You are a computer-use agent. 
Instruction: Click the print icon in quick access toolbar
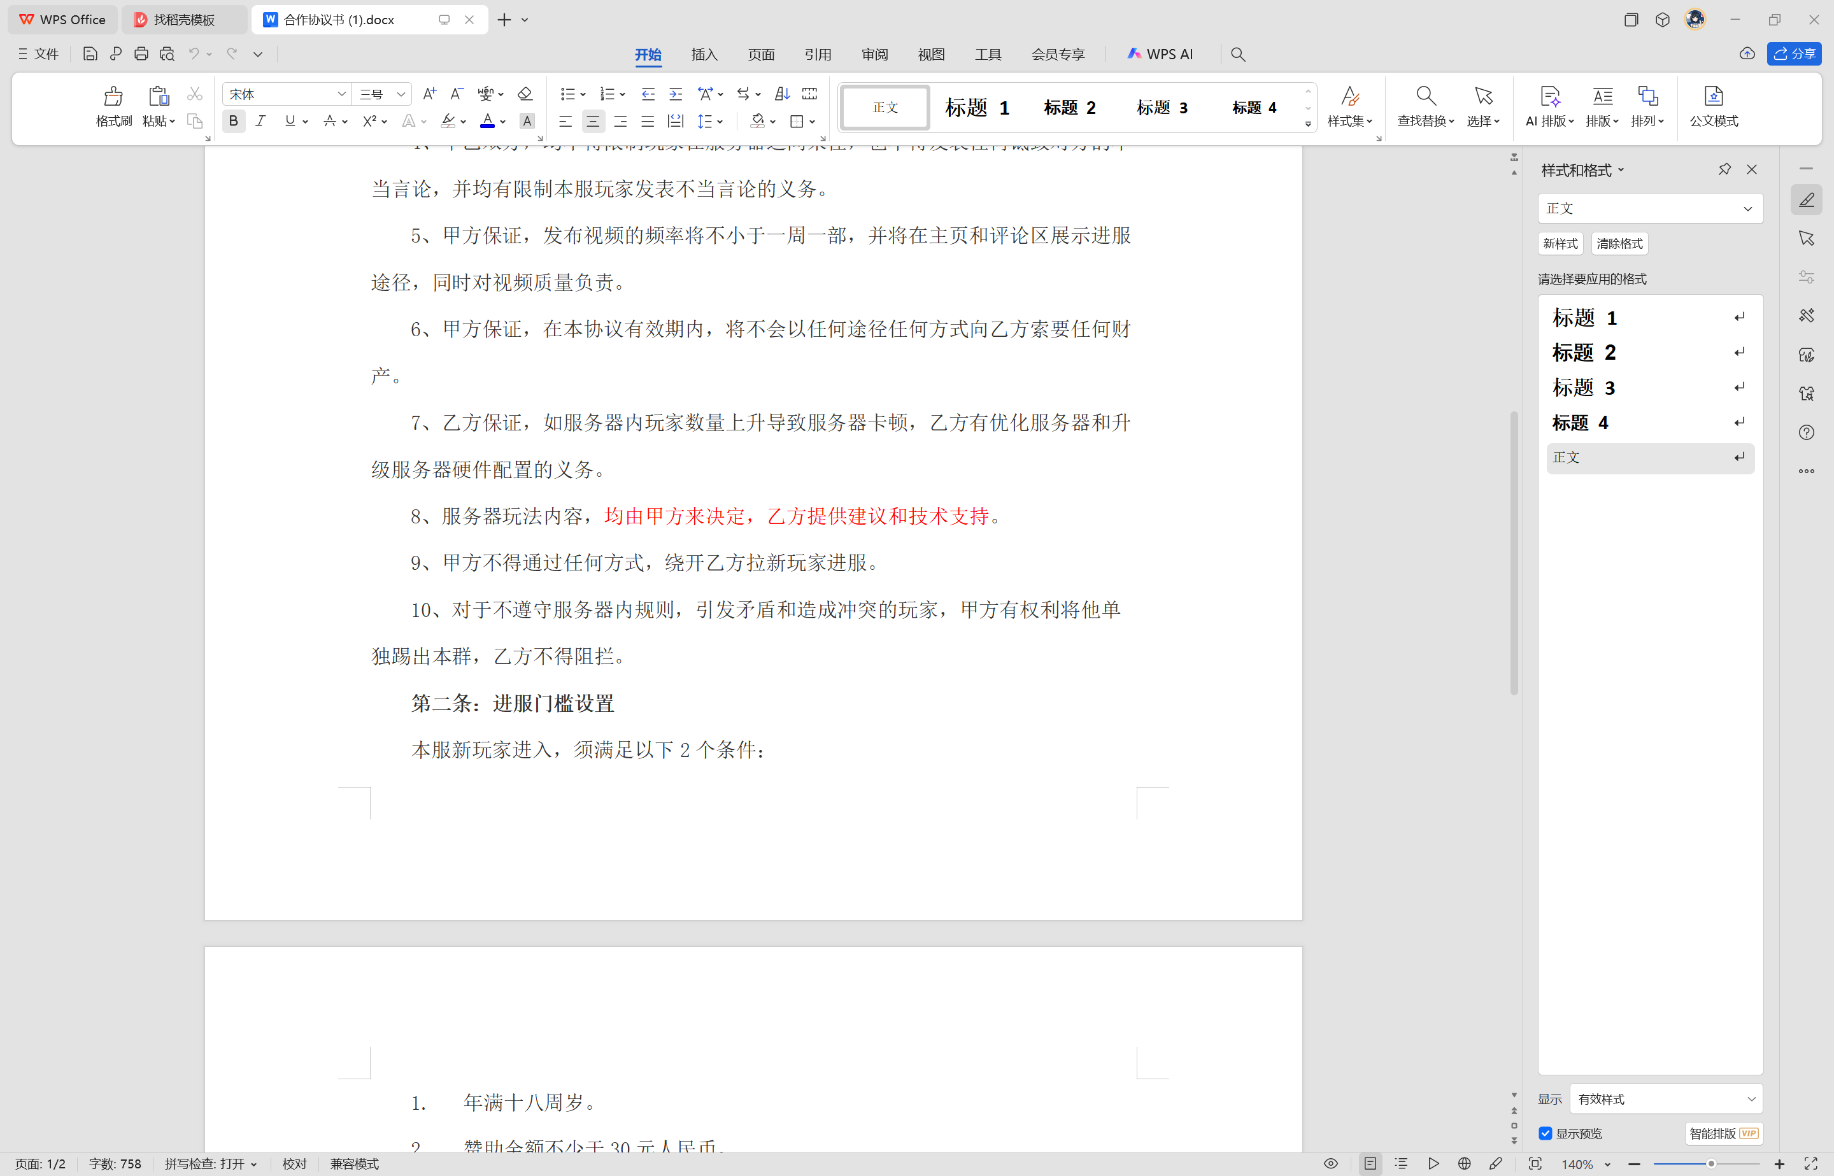coord(141,54)
